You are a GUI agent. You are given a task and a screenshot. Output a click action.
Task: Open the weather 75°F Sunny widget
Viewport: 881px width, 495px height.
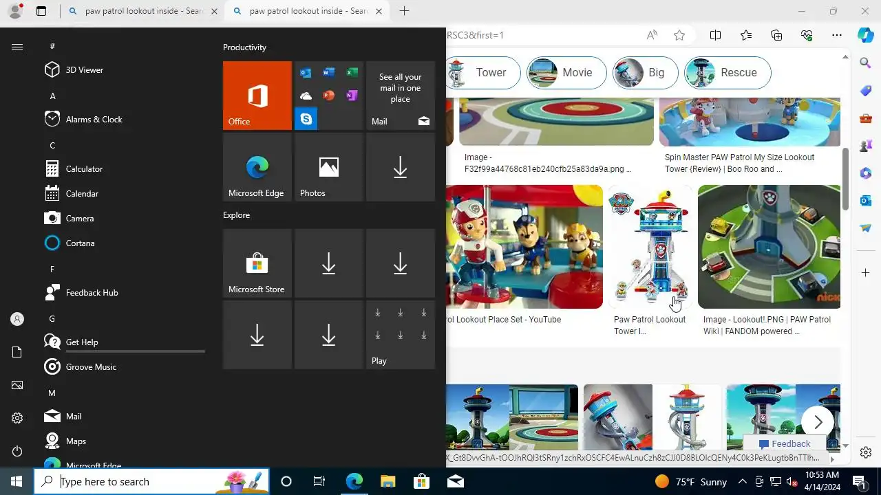coord(690,481)
